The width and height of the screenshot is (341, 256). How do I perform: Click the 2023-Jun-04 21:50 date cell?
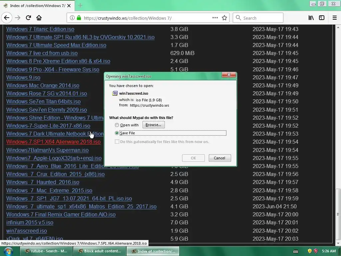tap(274, 207)
